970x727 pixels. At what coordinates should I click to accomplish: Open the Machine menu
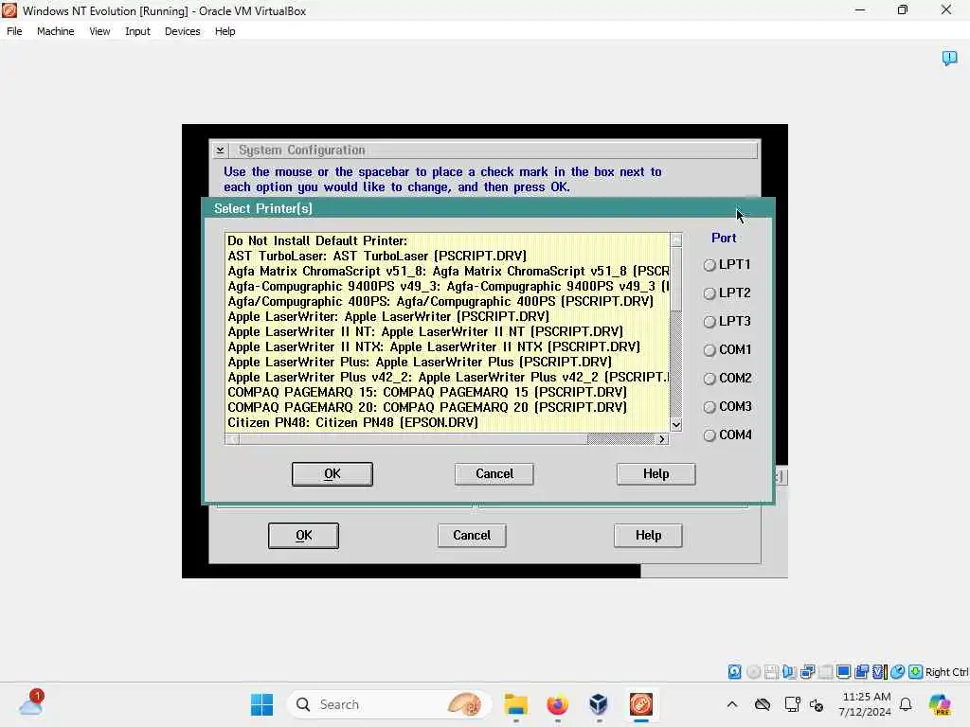(56, 31)
